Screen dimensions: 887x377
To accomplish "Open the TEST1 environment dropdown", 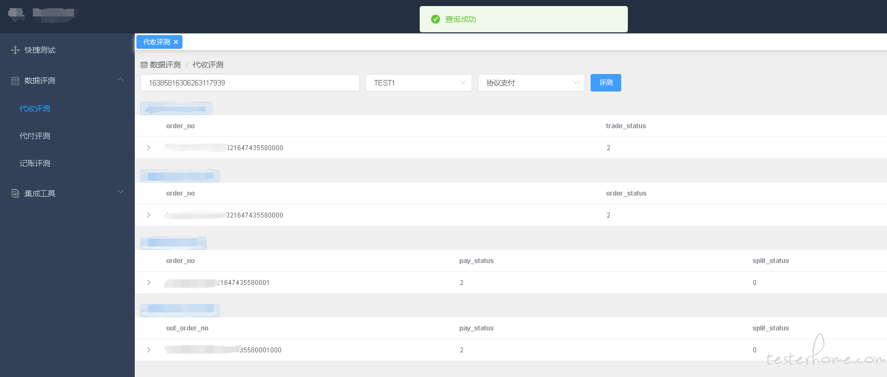I will 419,83.
